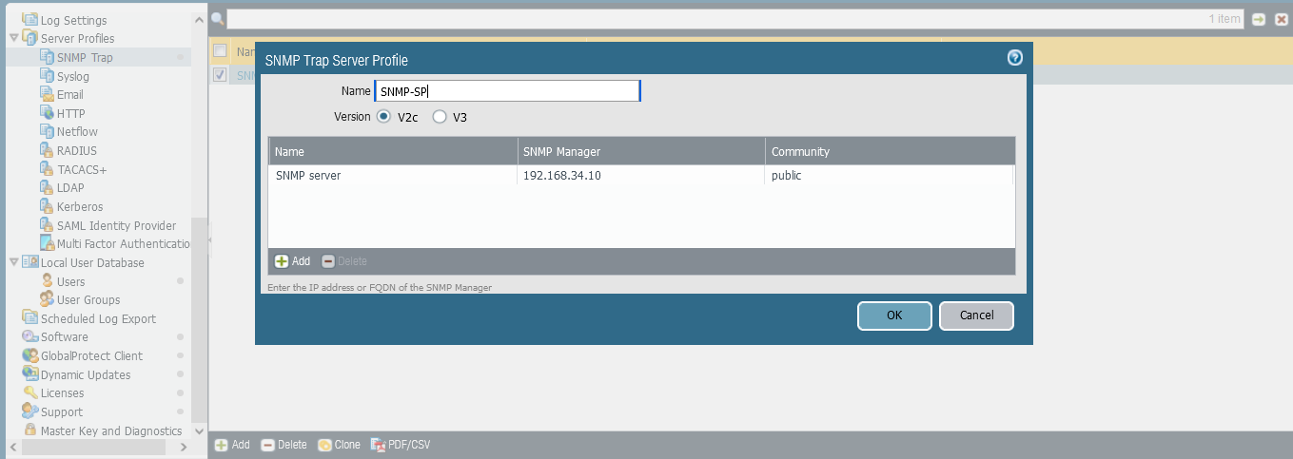Click the TACACS+ profile icon

coord(48,169)
